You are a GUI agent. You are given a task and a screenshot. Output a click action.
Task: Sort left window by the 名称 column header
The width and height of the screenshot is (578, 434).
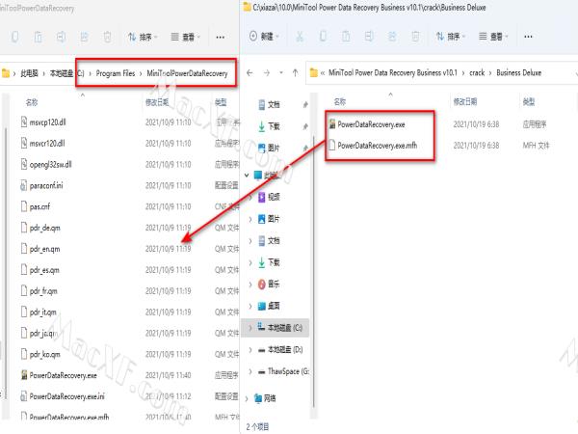point(32,102)
